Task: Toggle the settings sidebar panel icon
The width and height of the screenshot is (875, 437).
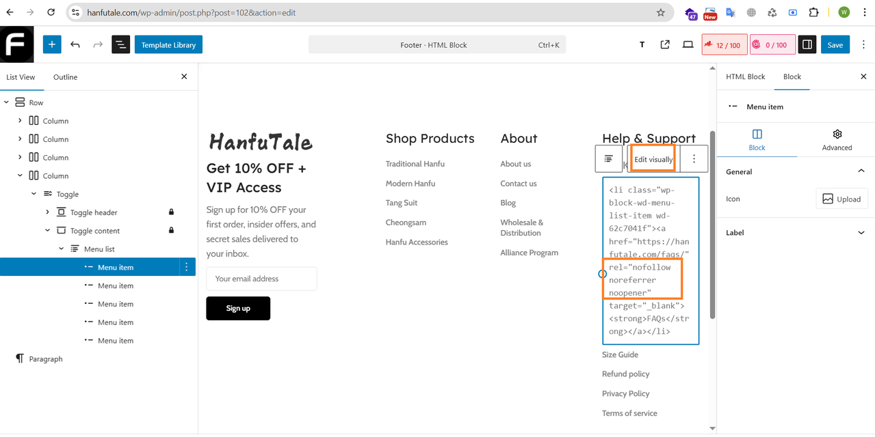Action: click(807, 44)
